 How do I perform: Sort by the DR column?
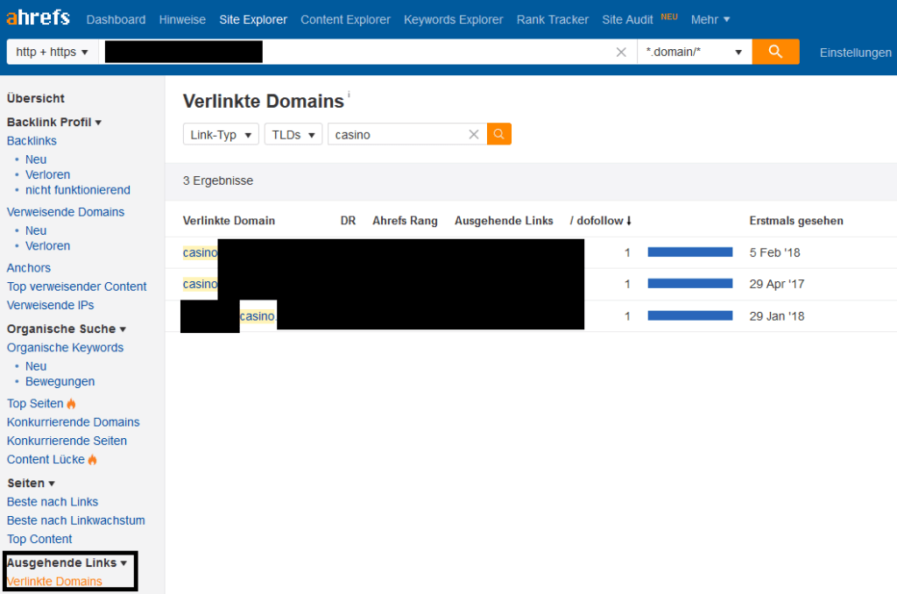[348, 221]
